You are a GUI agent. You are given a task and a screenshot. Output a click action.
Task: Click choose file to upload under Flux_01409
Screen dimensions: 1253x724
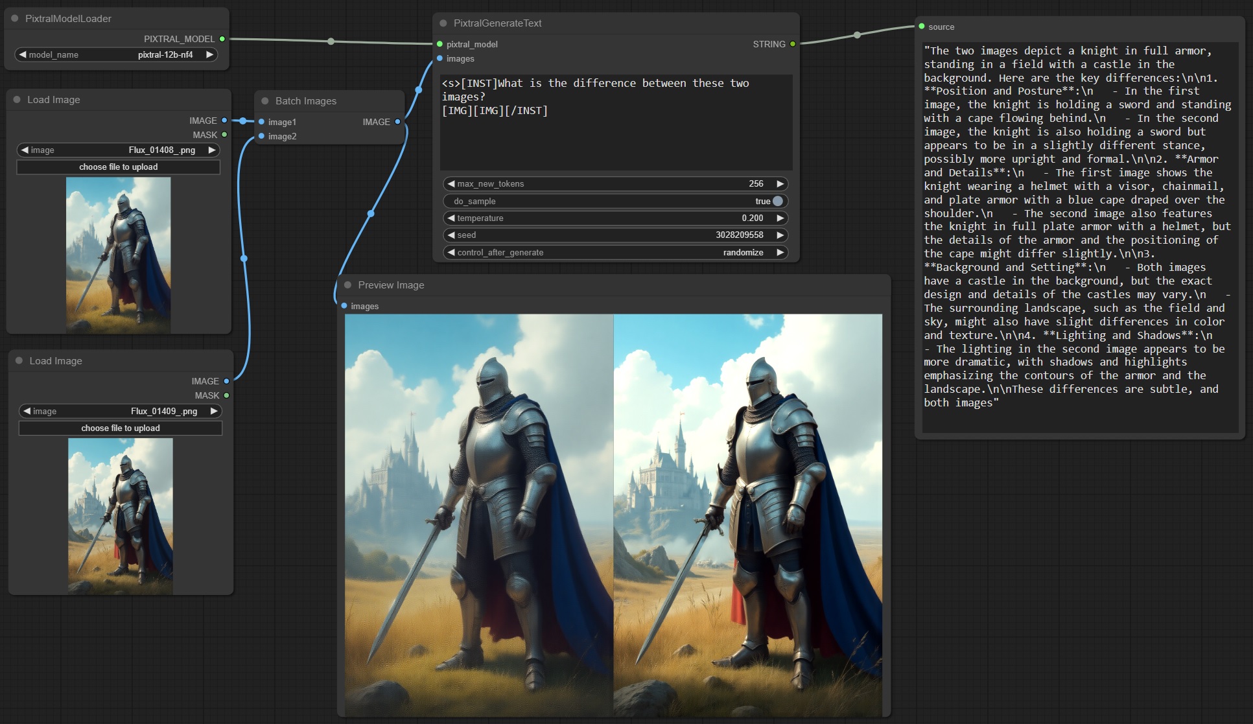[x=121, y=428]
